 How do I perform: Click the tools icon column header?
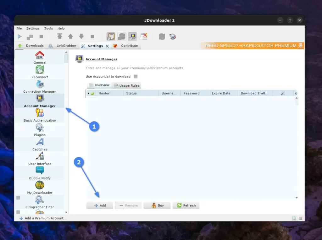pyautogui.click(x=283, y=93)
